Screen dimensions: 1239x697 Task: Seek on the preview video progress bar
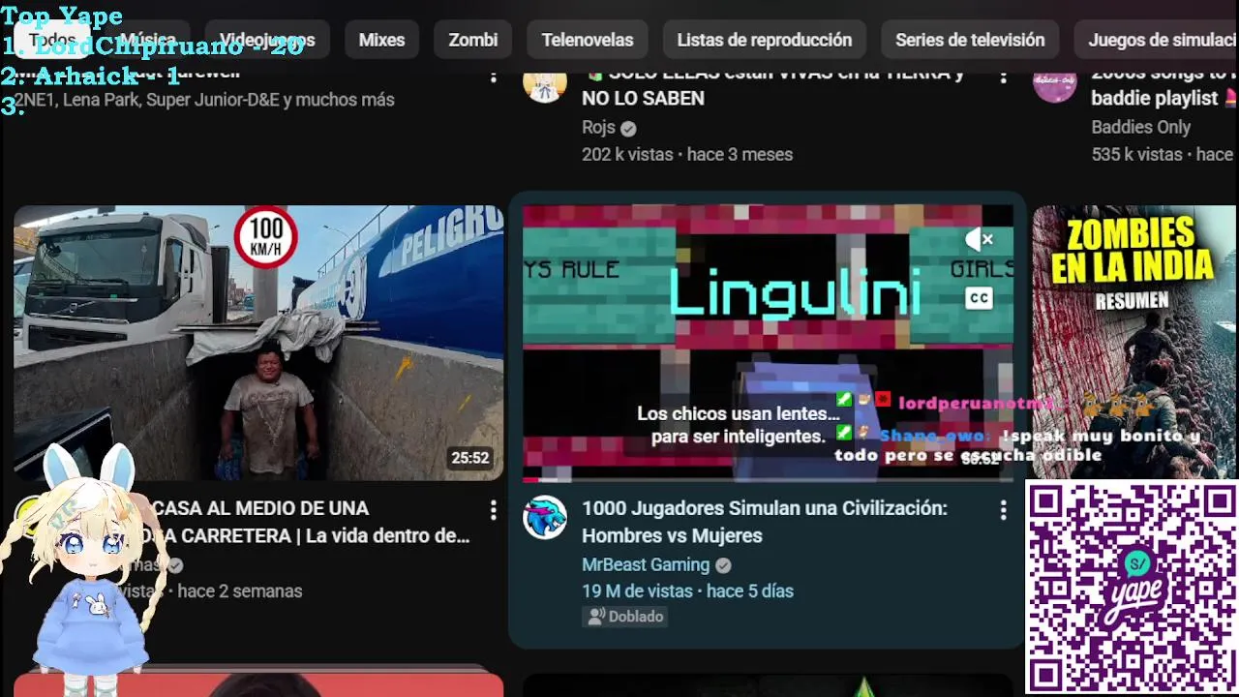coord(768,478)
